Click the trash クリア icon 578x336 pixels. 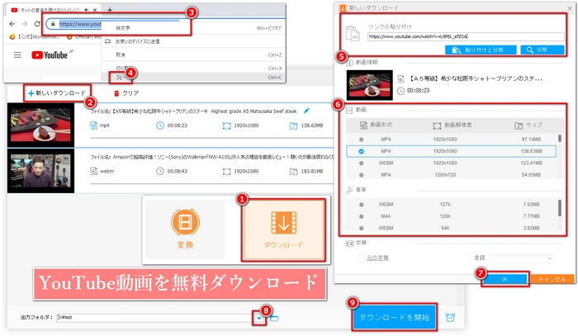coord(116,93)
